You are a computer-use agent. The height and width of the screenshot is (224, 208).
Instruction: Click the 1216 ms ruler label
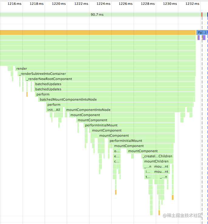tap(15, 4)
